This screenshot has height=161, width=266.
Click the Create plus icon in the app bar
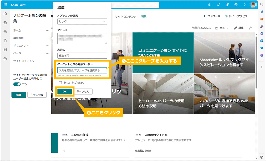(5, 59)
